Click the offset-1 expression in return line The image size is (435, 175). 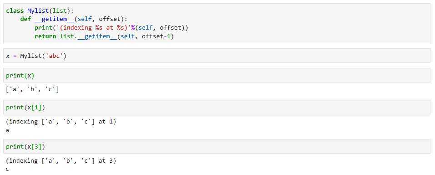coord(156,36)
